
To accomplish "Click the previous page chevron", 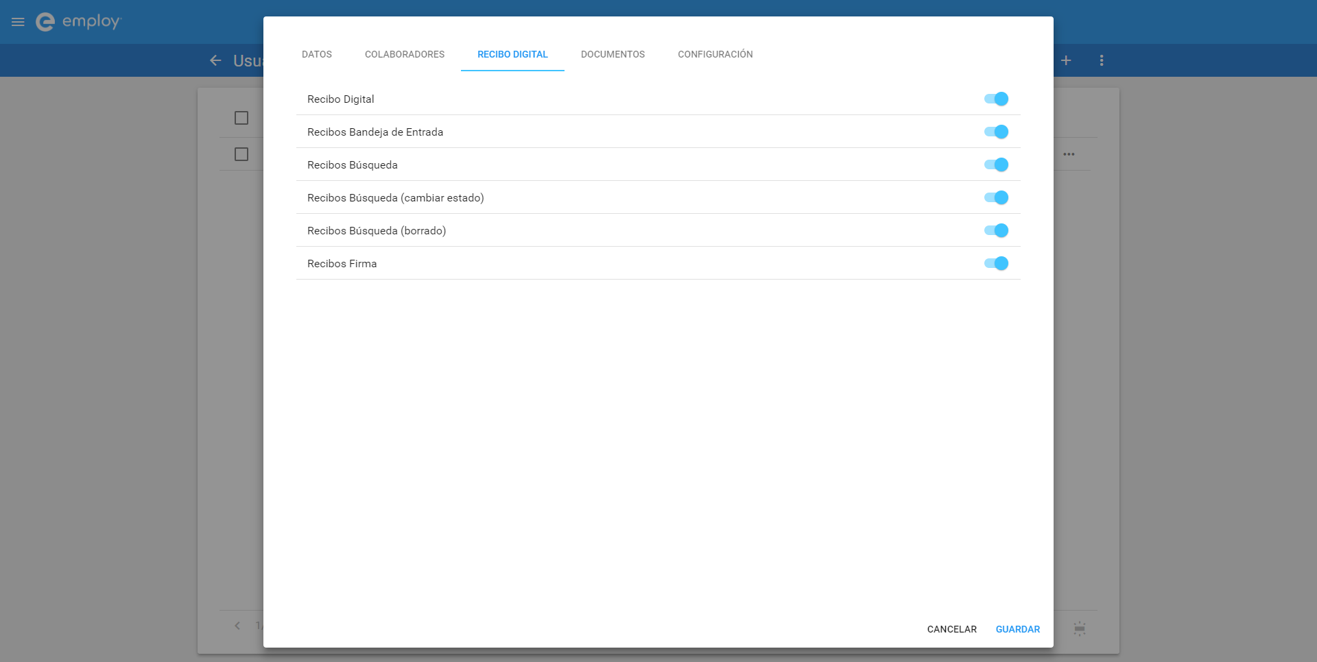I will (x=237, y=626).
